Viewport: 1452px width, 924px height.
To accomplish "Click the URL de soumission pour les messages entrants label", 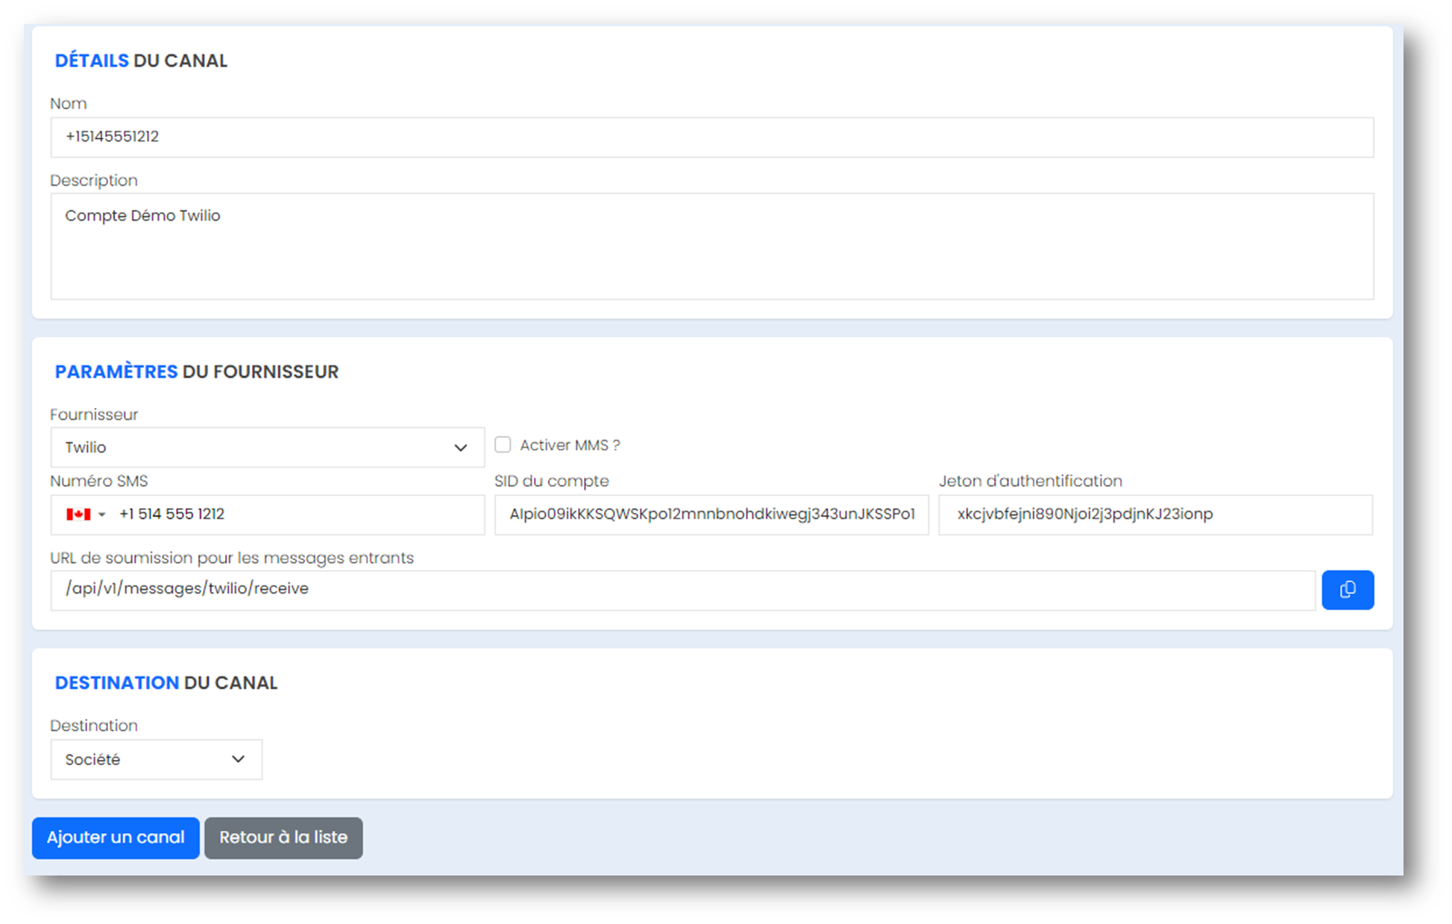I will click(x=232, y=558).
